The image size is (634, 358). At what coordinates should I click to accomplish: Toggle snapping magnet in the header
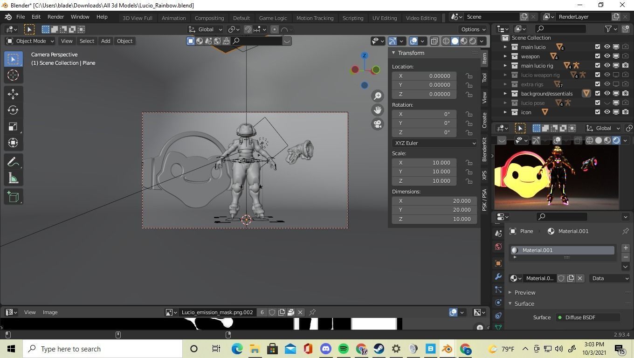(248, 29)
